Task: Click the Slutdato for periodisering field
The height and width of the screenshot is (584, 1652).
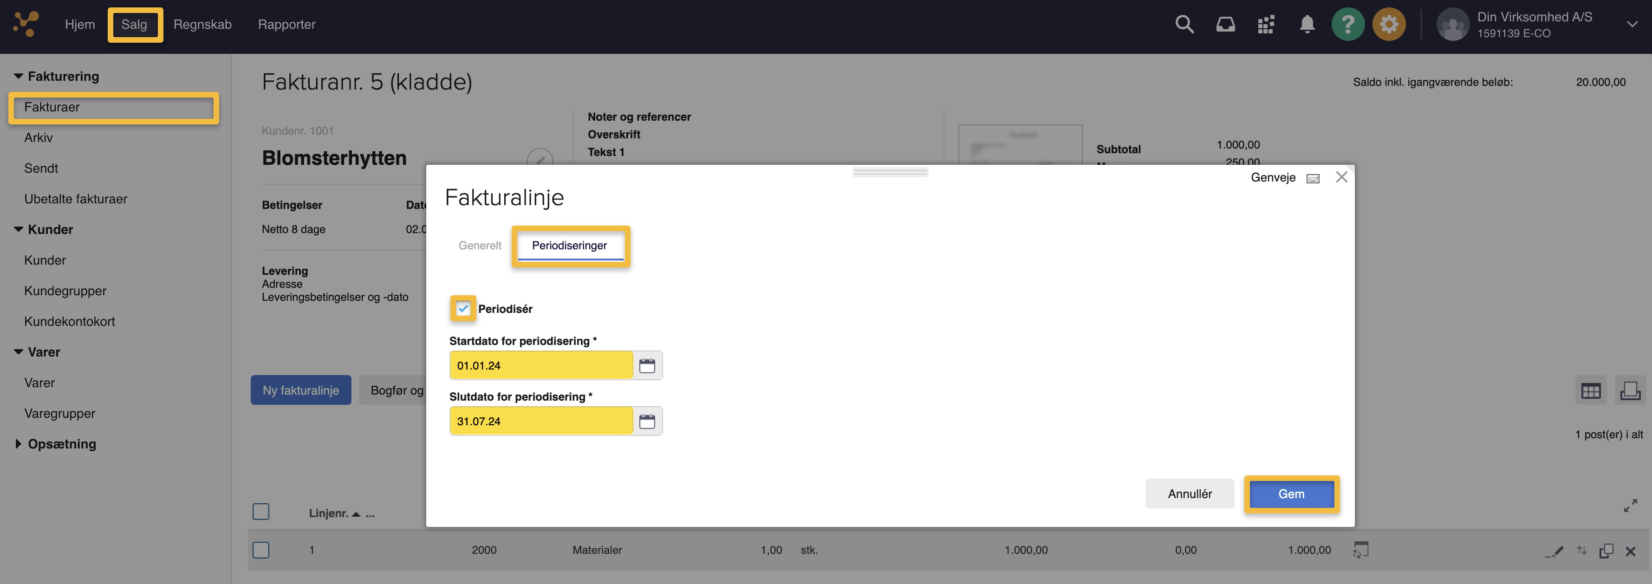Action: click(x=540, y=421)
